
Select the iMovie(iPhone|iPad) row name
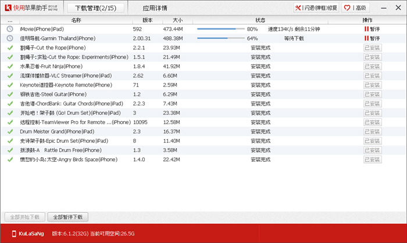[x=42, y=29]
